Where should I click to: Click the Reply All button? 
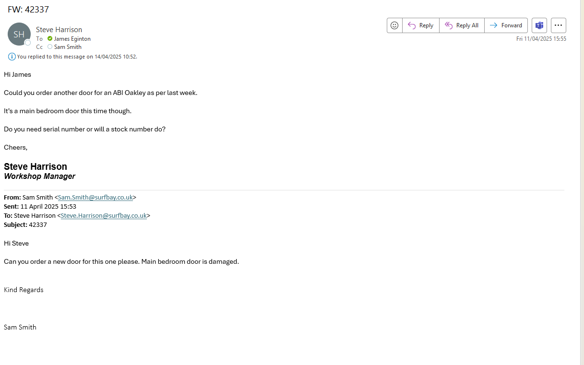[462, 25]
